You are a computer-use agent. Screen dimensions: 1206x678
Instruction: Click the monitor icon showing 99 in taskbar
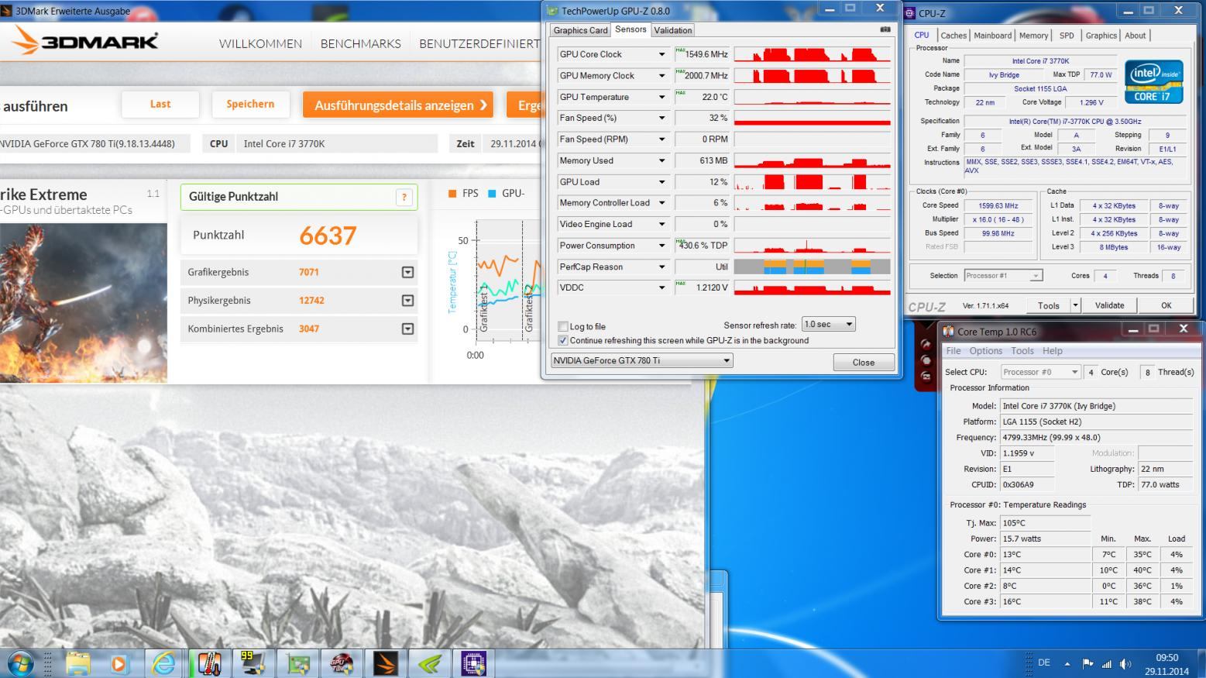pos(253,664)
